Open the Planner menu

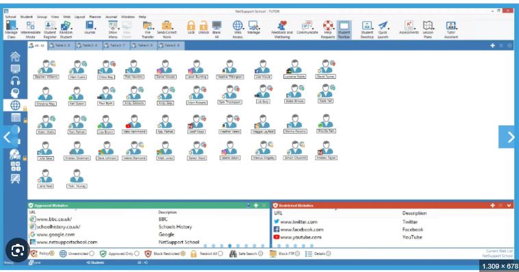tap(95, 16)
